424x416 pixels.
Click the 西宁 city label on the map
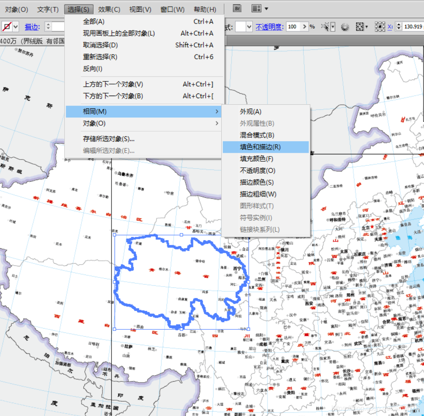point(237,268)
